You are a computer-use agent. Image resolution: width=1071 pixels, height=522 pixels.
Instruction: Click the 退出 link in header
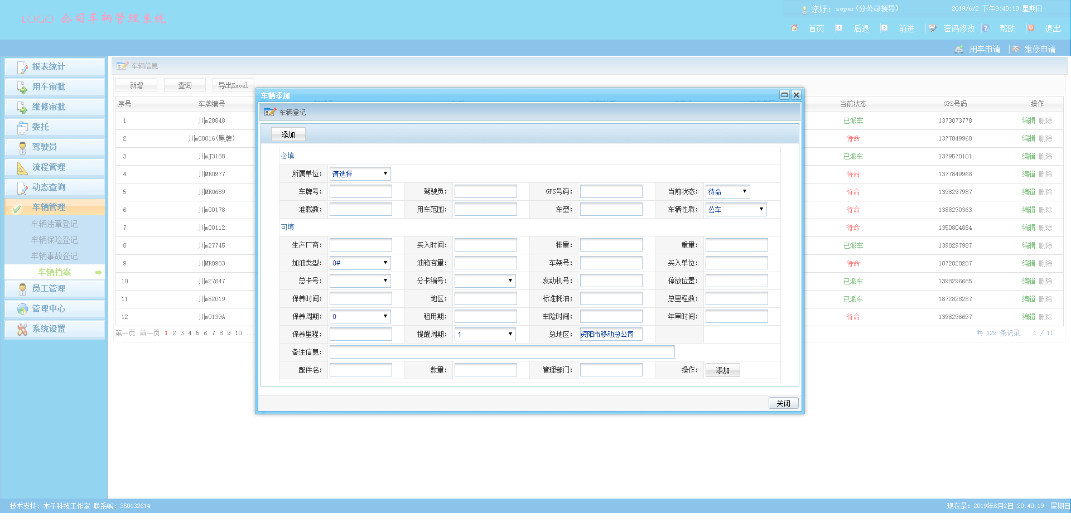pyautogui.click(x=1053, y=28)
